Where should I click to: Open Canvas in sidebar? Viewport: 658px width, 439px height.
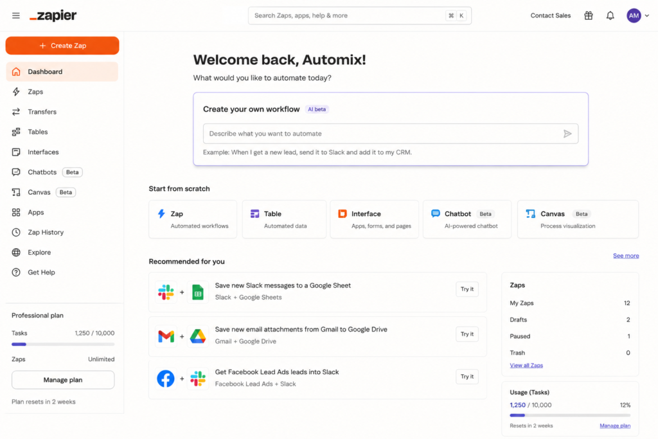coord(62,192)
